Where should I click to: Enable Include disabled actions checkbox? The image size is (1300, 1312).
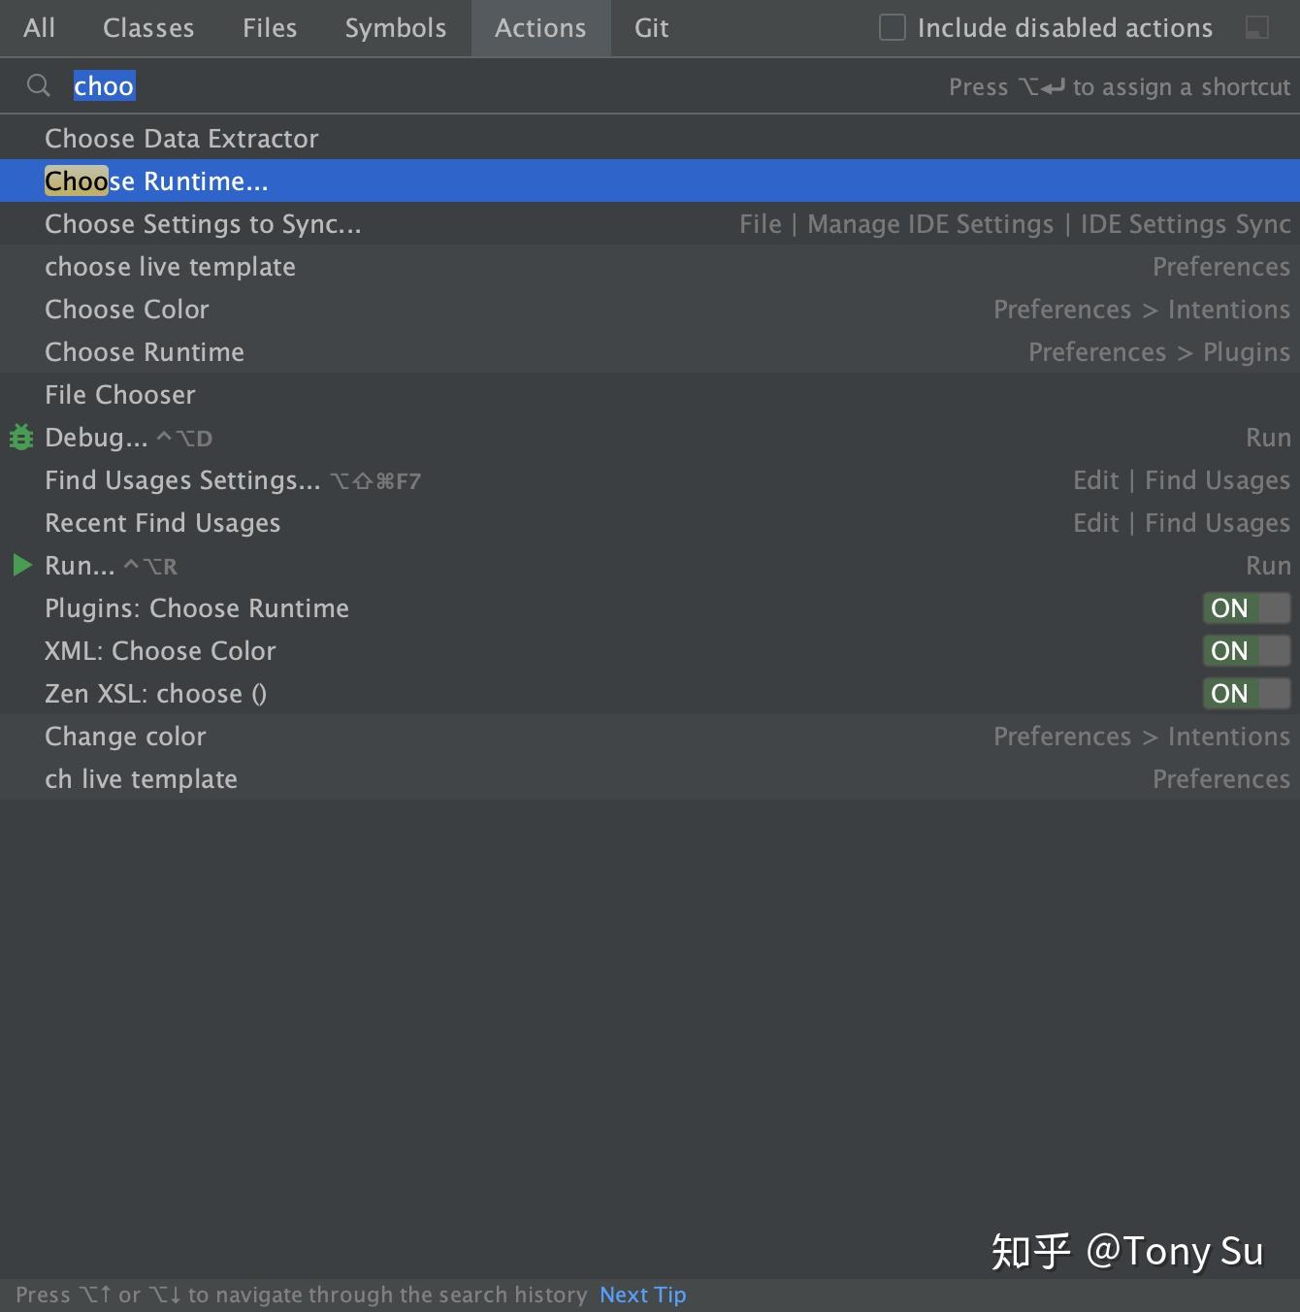point(890,27)
